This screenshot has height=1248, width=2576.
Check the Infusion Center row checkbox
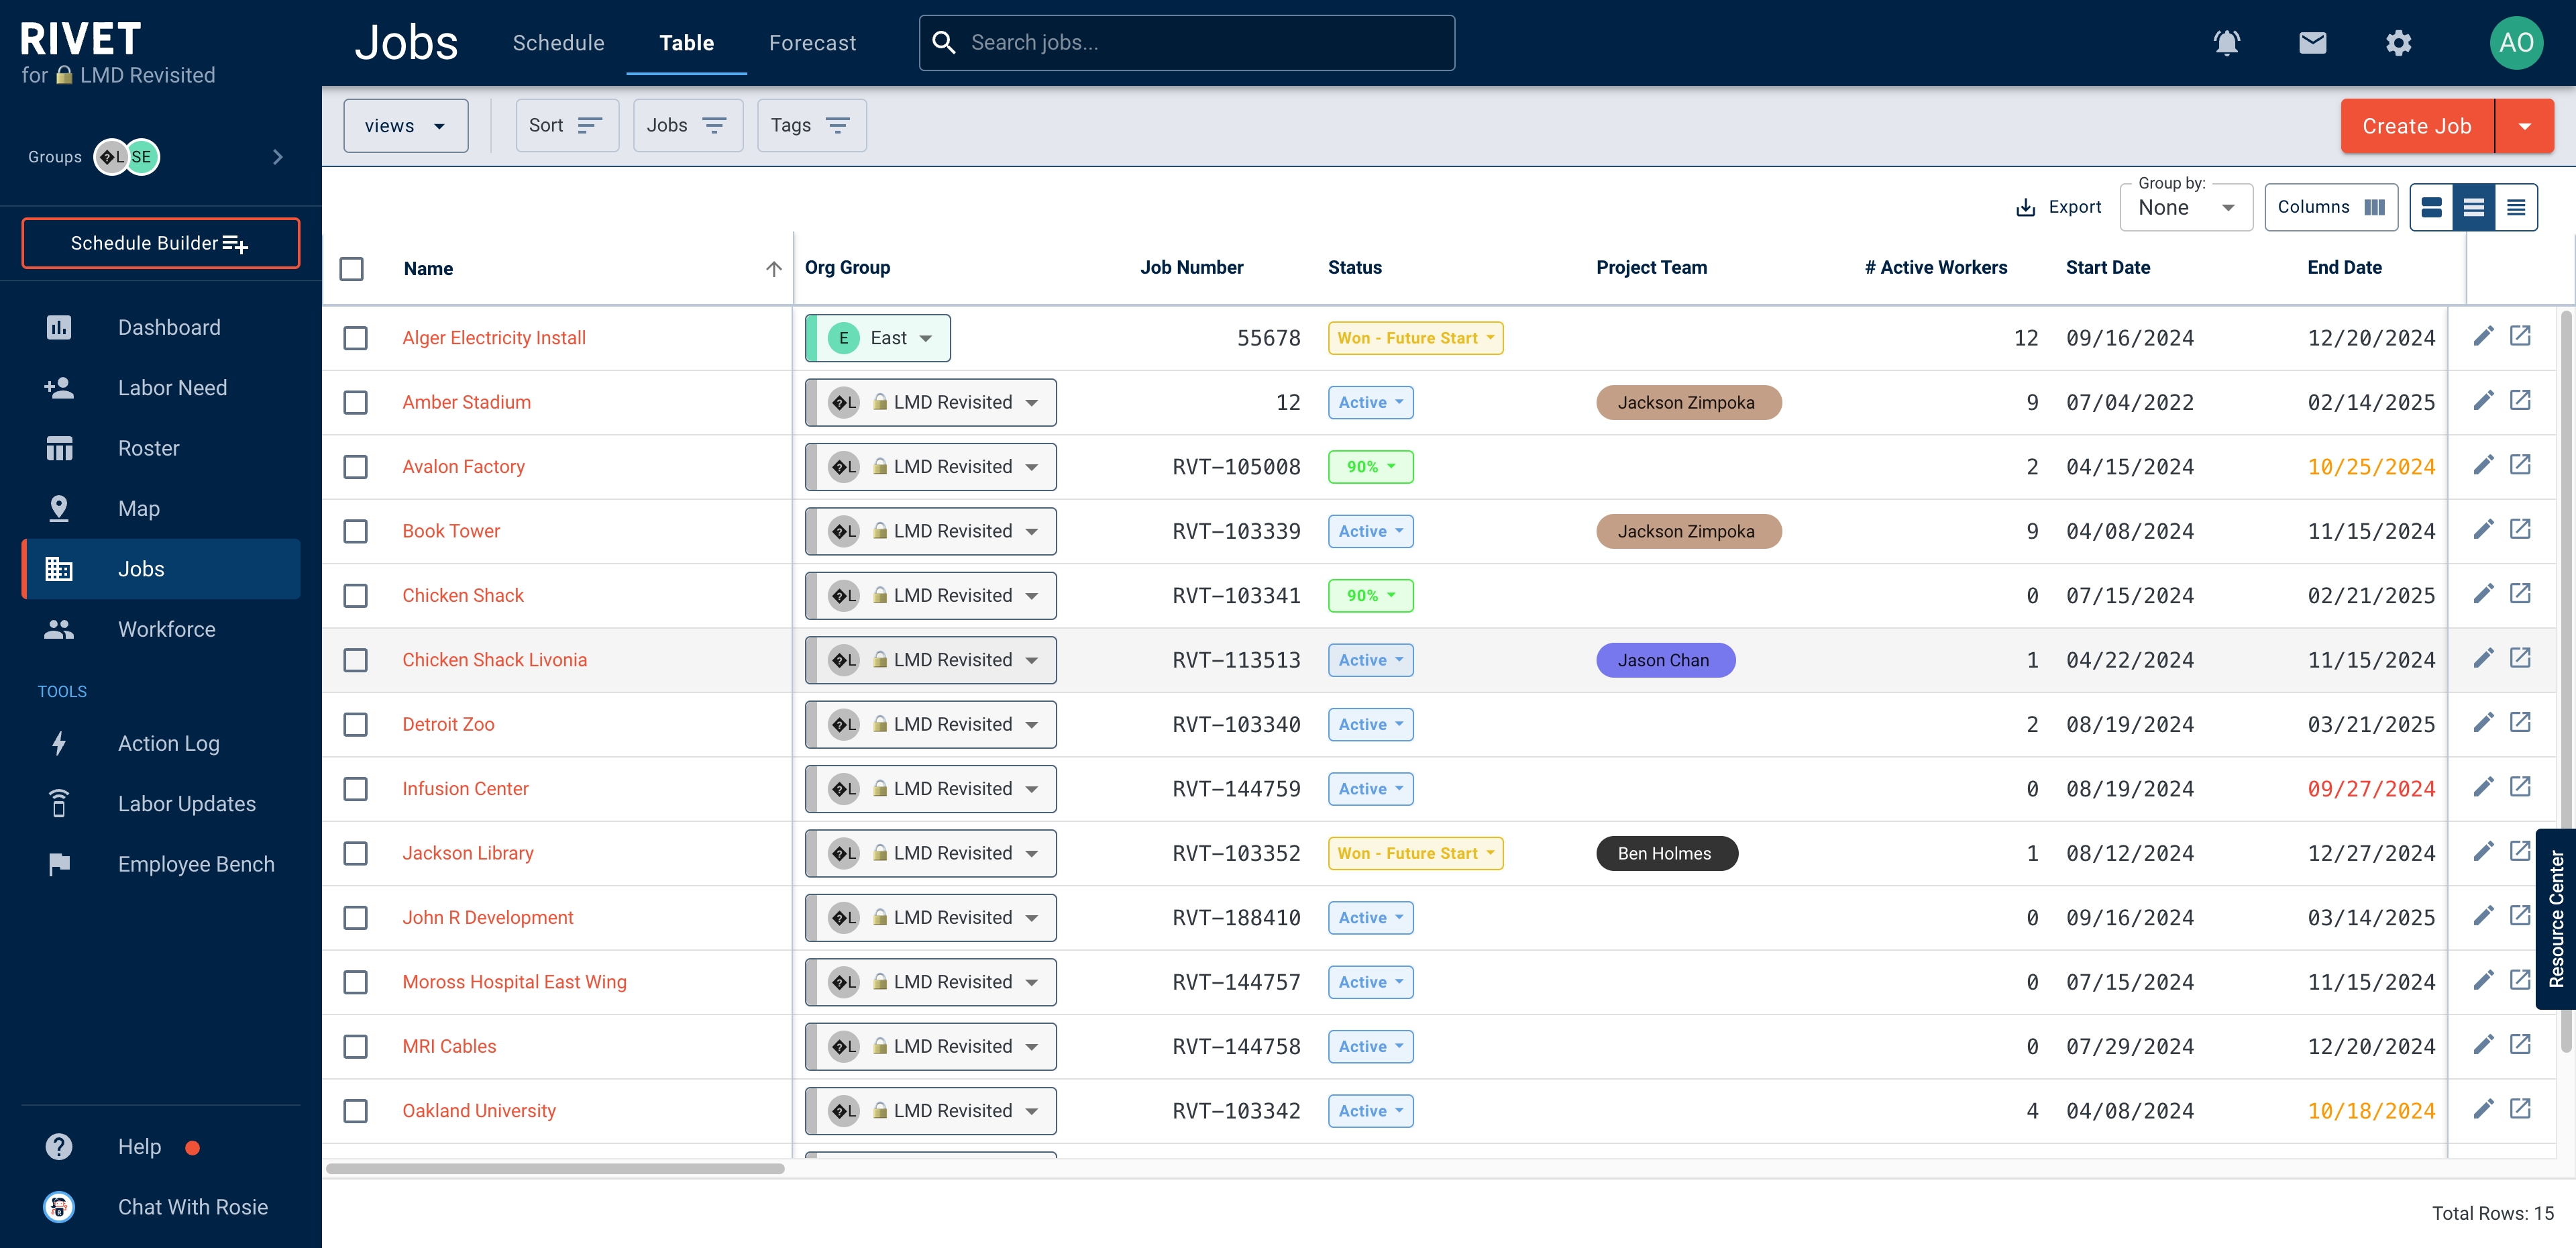point(355,789)
